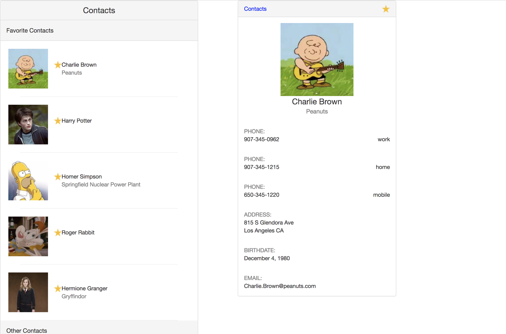
Task: Select the Hermione Granger name in the list
Action: coord(85,288)
